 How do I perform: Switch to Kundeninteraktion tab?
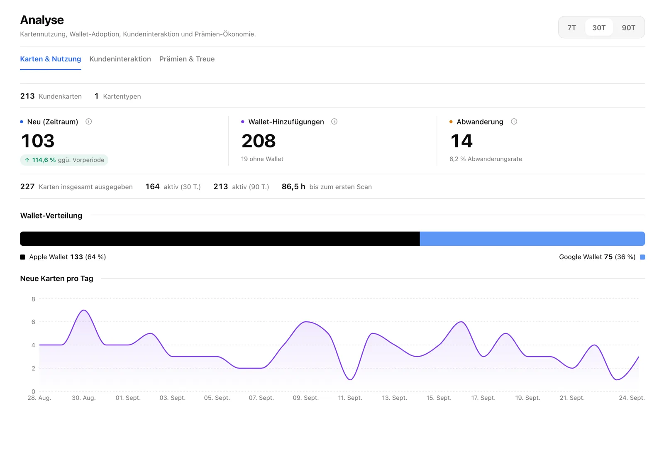(120, 59)
